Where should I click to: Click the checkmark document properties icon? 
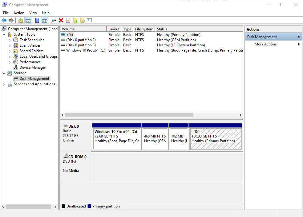[x=68, y=20]
